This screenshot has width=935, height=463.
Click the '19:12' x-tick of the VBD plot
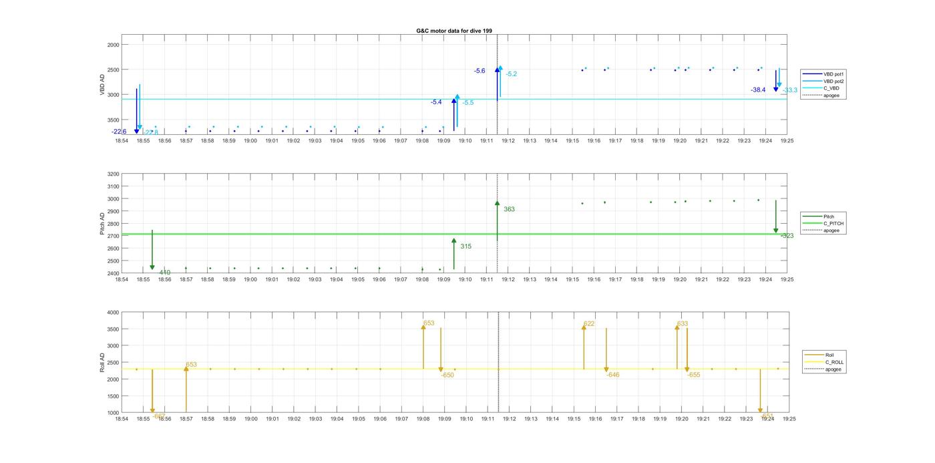(508, 141)
